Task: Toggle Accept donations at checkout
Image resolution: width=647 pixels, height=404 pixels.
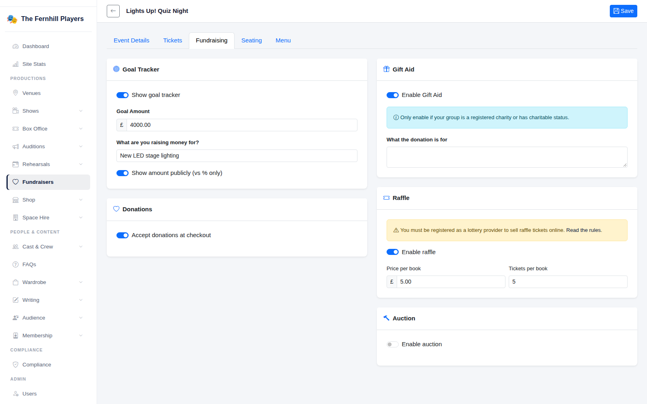Action: click(x=123, y=235)
